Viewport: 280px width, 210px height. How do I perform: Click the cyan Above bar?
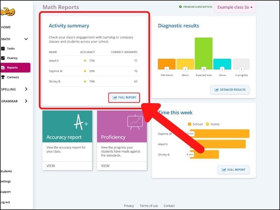(222, 64)
